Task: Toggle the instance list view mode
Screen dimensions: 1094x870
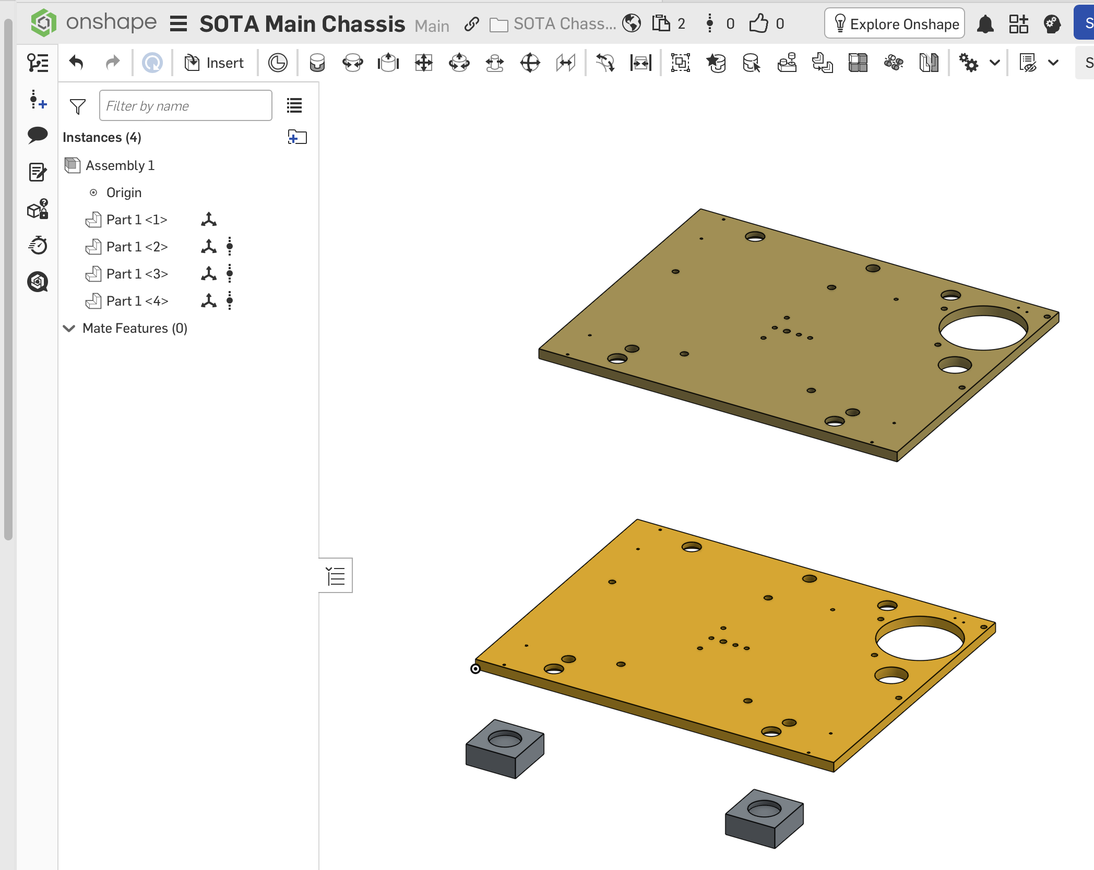Action: (294, 106)
